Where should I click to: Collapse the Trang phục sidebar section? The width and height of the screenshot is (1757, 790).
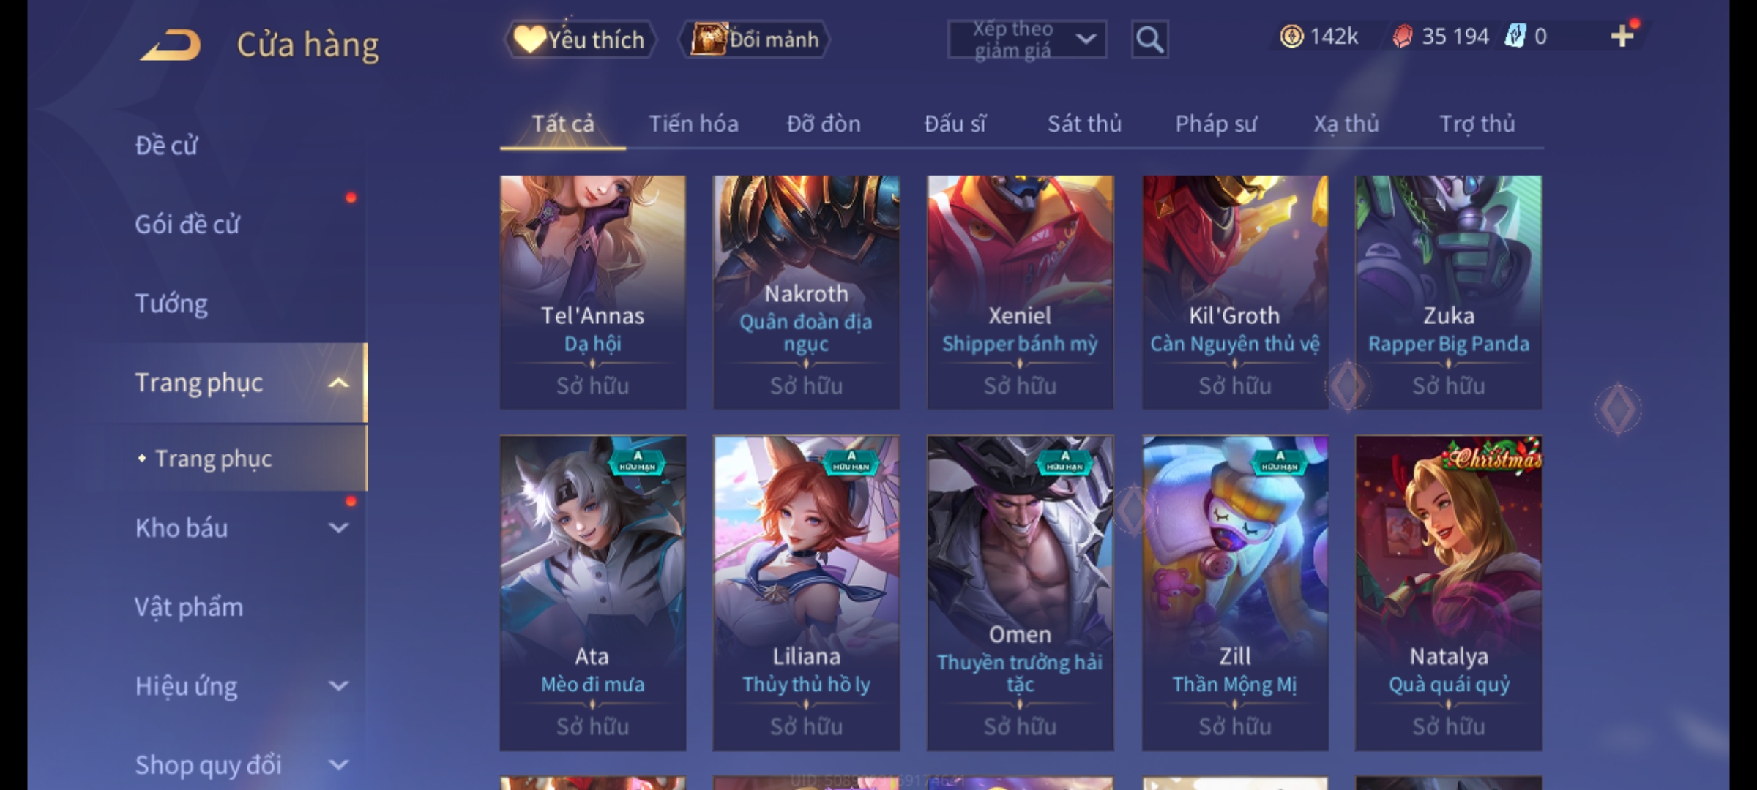point(338,383)
